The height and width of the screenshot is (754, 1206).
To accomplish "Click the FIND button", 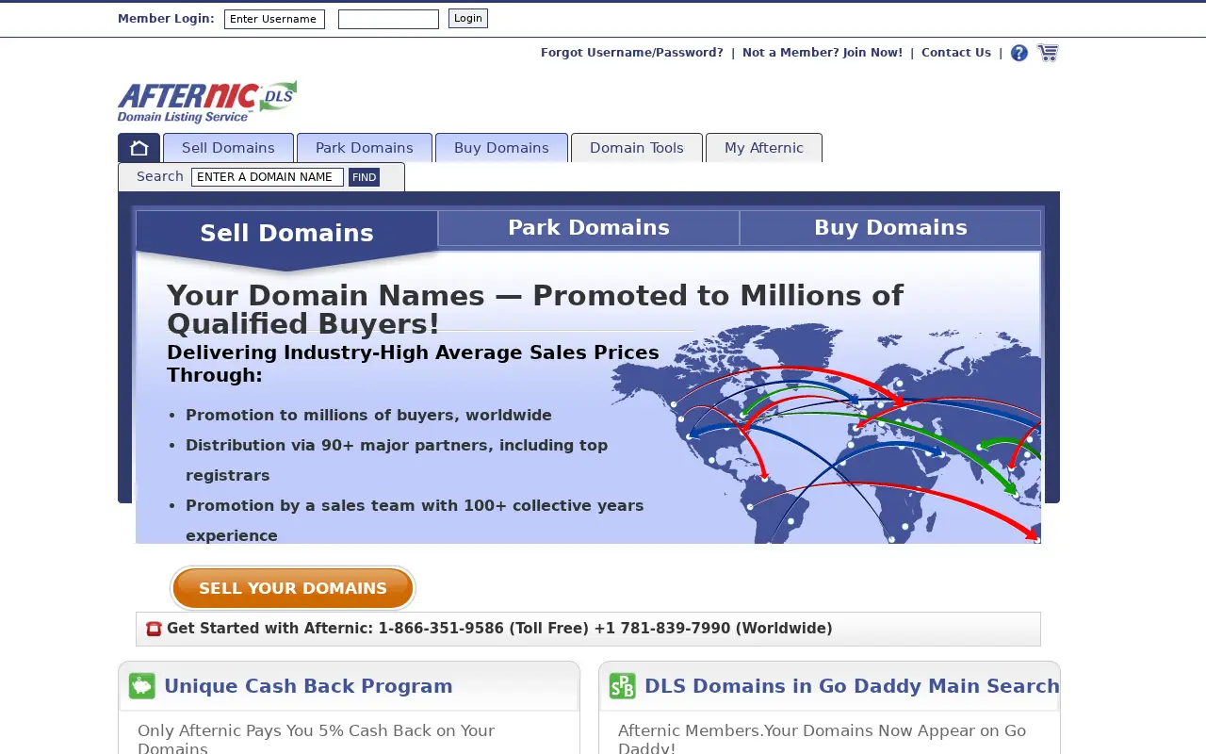I will coord(364,177).
